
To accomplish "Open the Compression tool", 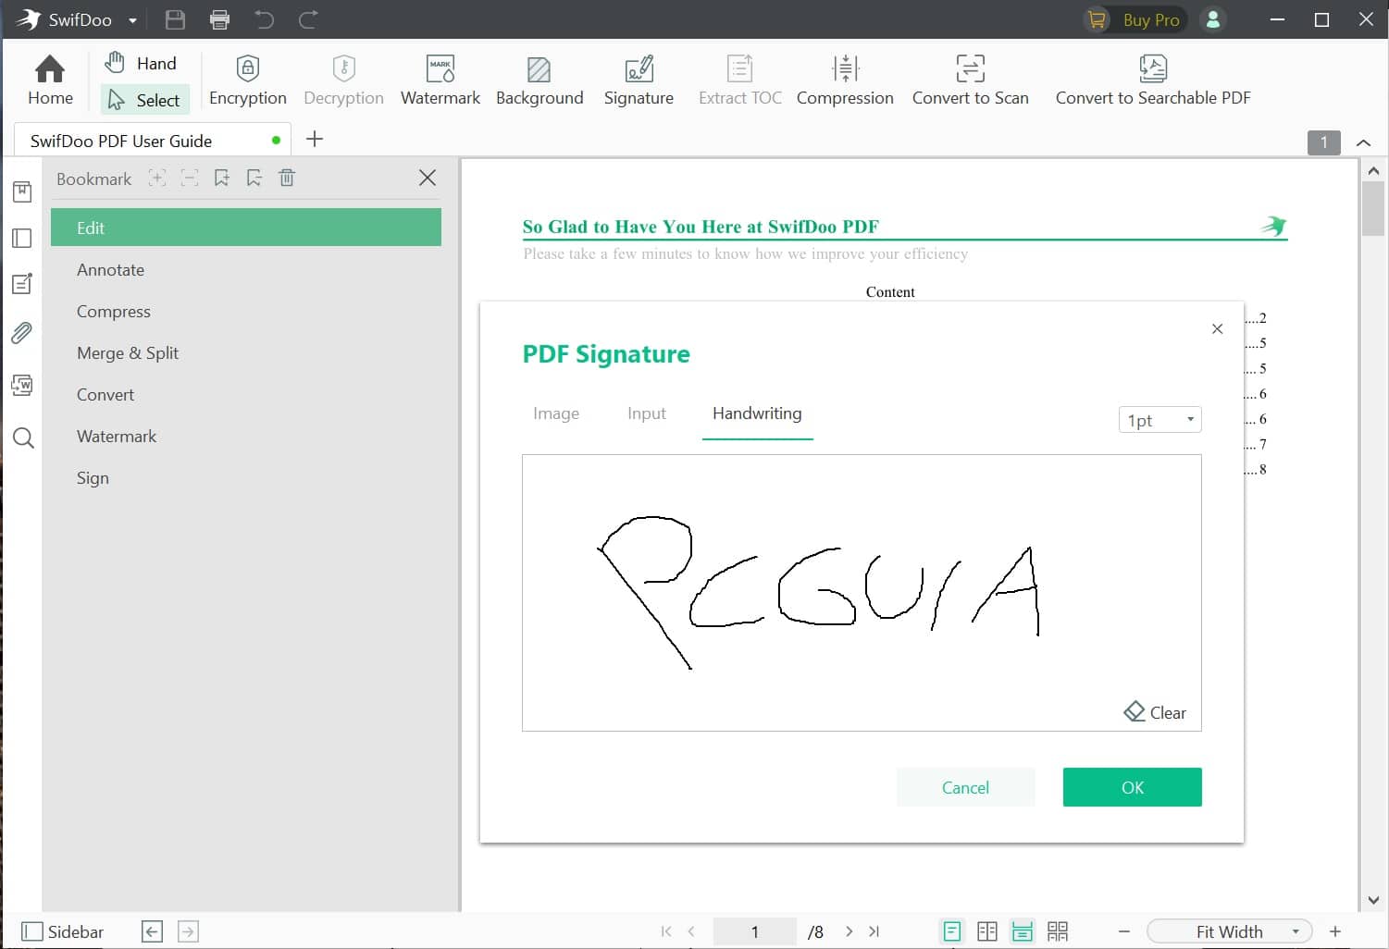I will [x=845, y=80].
